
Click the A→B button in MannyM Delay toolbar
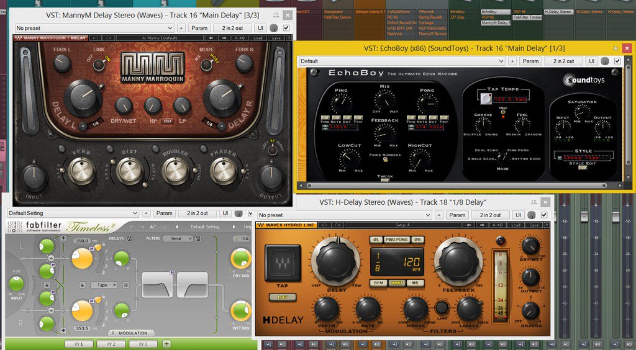pyautogui.click(x=239, y=38)
